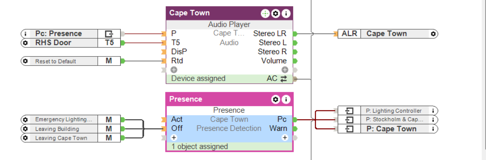
Task: Click info icon on Cape Town audio block
Action: coord(286,13)
